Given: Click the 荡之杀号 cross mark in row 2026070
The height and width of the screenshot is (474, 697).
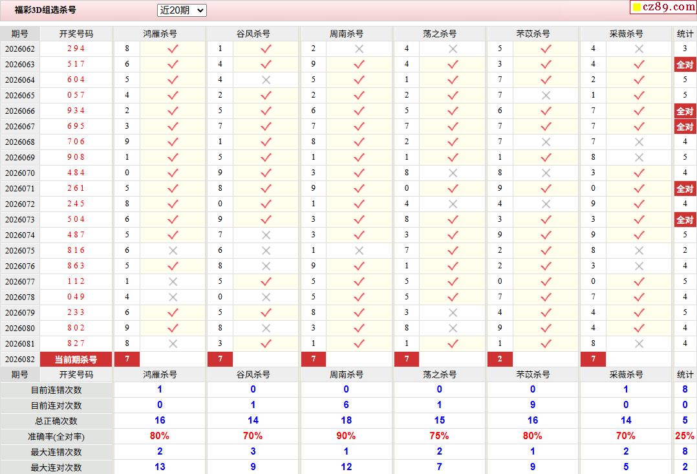Looking at the screenshot, I should [453, 173].
